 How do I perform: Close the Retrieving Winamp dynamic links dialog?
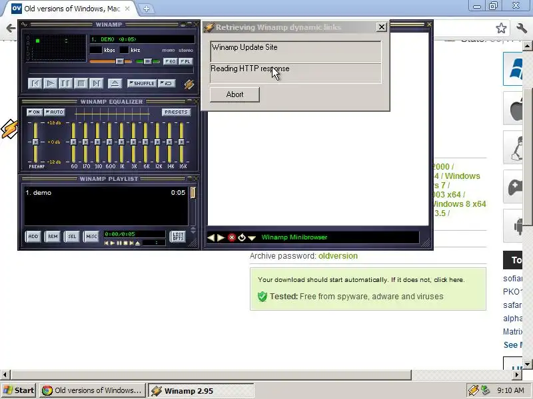(x=381, y=27)
